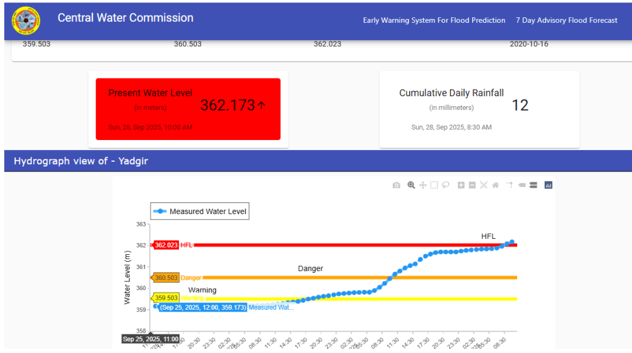The width and height of the screenshot is (632, 353).
Task: Enable show closest data on hover
Action: pos(522,185)
